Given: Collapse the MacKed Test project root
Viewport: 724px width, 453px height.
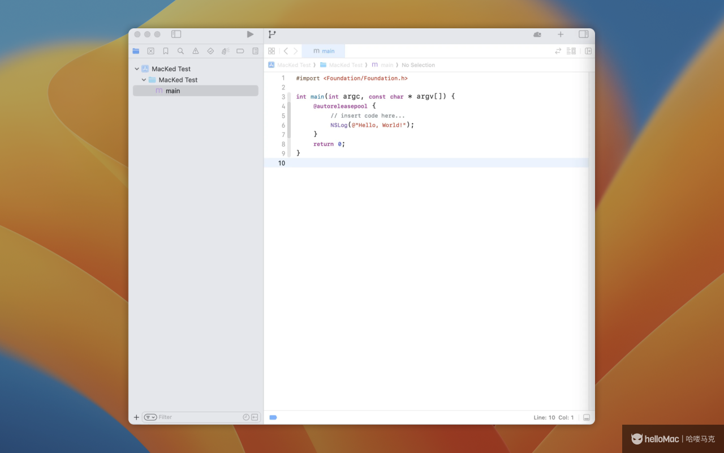Looking at the screenshot, I should [137, 69].
